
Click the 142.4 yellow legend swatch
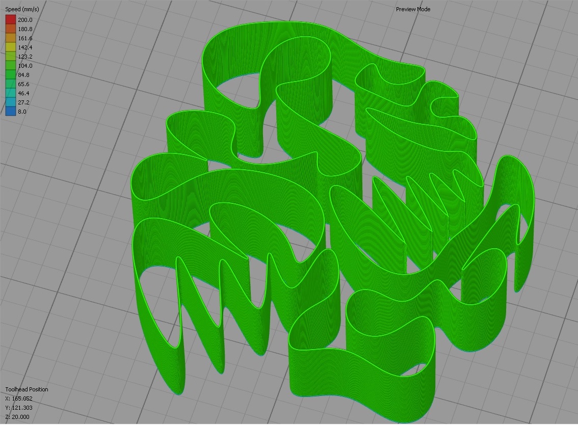point(11,47)
